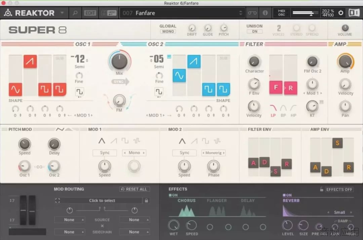Click the pink F cutoff slider handle
The height and width of the screenshot is (240, 363).
pyautogui.click(x=276, y=87)
